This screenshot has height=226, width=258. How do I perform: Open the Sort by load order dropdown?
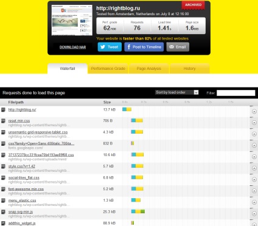coord(176,92)
